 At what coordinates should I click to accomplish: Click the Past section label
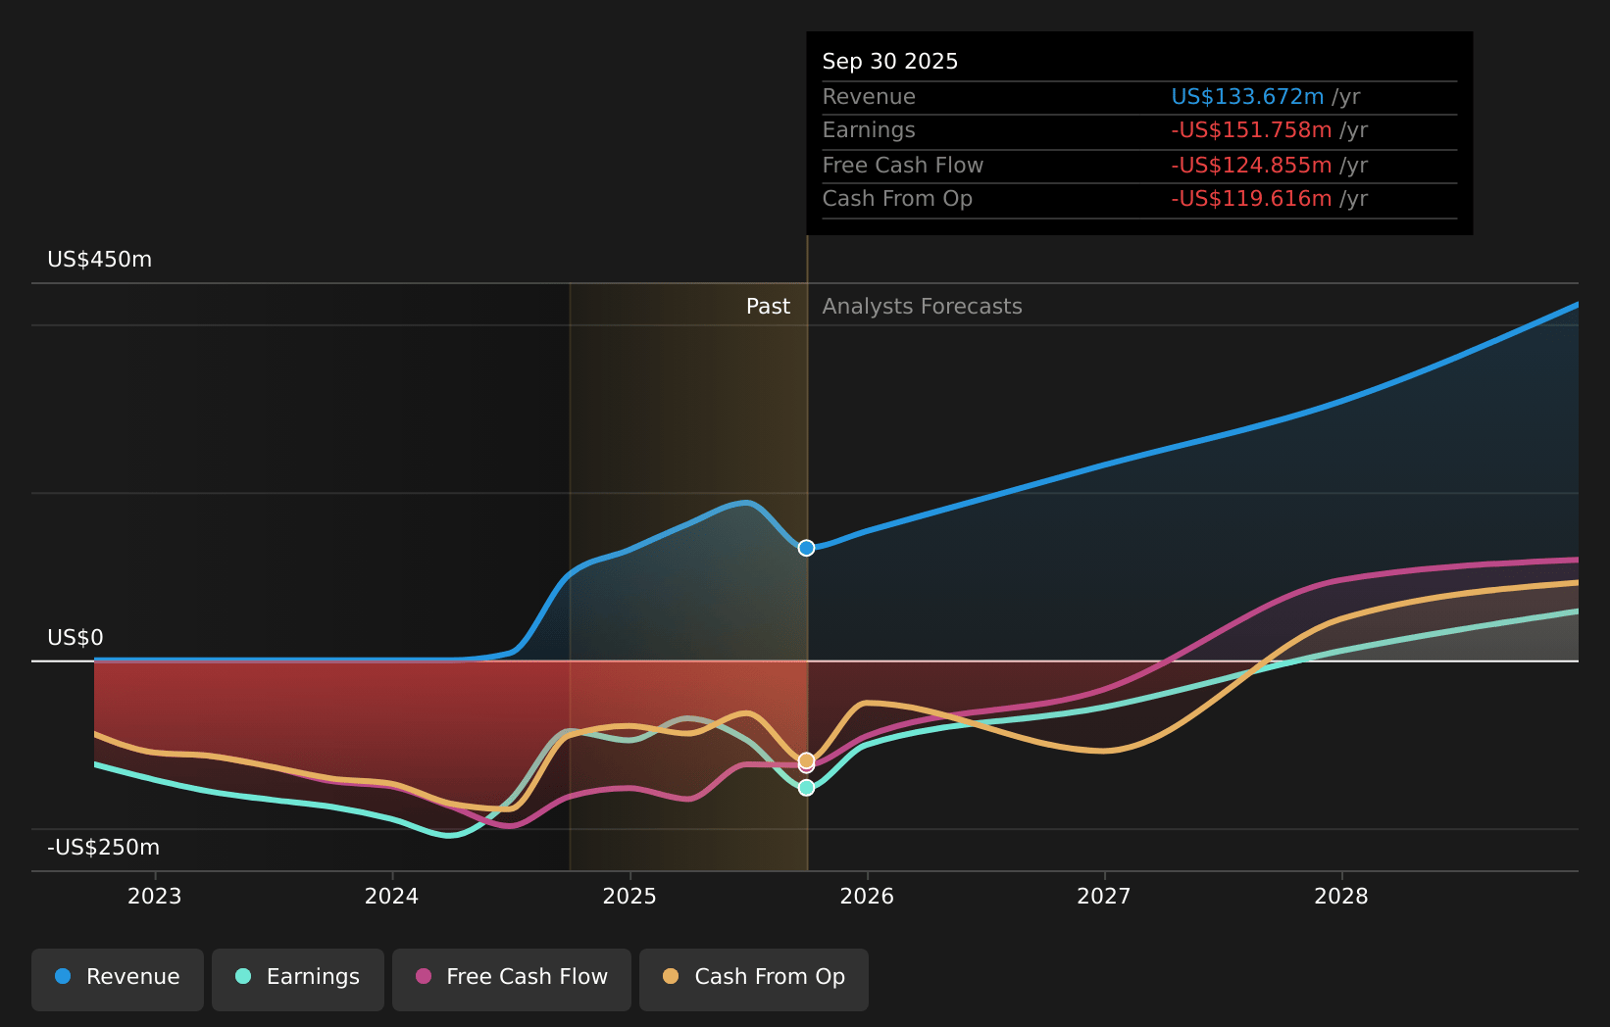tap(768, 307)
